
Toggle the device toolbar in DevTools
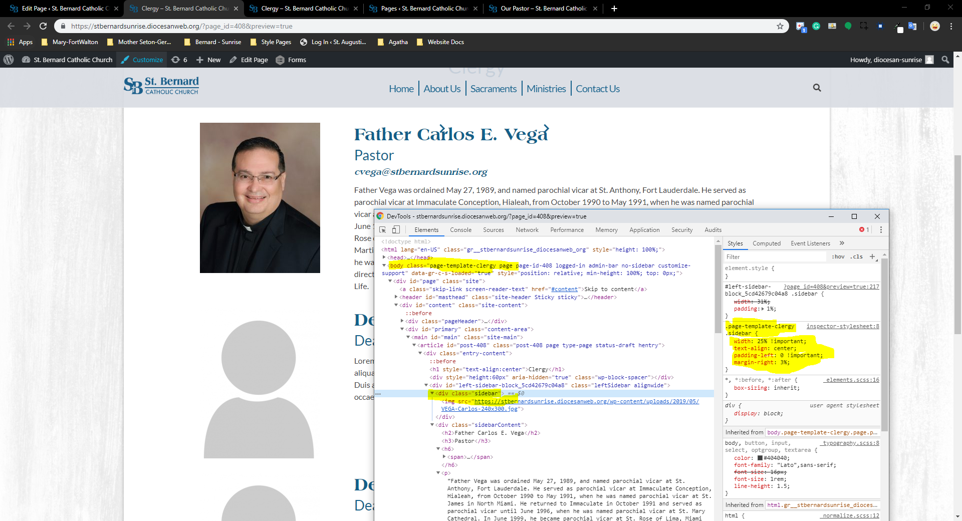pos(396,230)
